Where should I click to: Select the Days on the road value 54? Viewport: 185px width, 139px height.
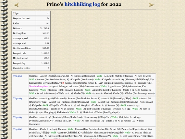[x=48, y=18]
